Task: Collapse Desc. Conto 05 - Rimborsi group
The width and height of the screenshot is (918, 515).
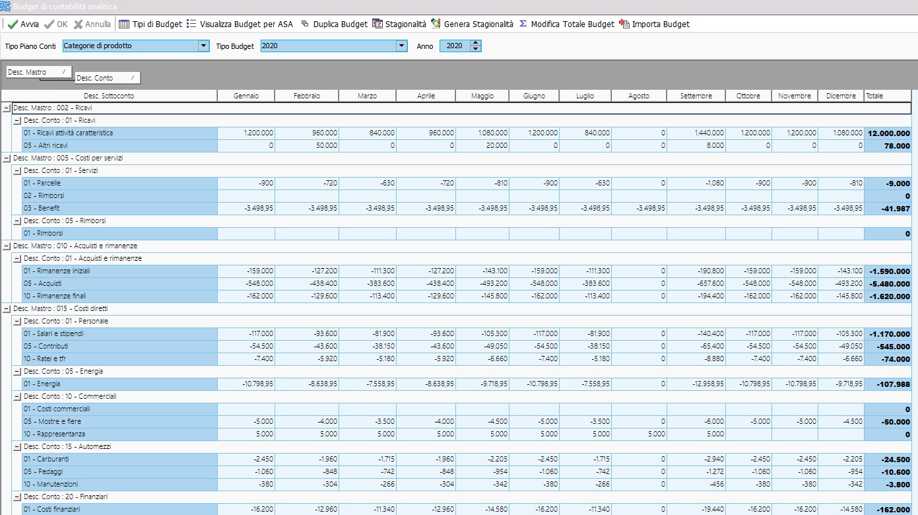Action: [x=16, y=221]
